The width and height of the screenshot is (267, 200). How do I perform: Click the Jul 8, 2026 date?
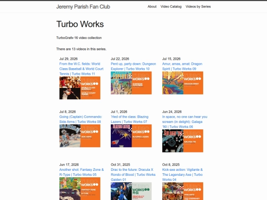[68, 112]
